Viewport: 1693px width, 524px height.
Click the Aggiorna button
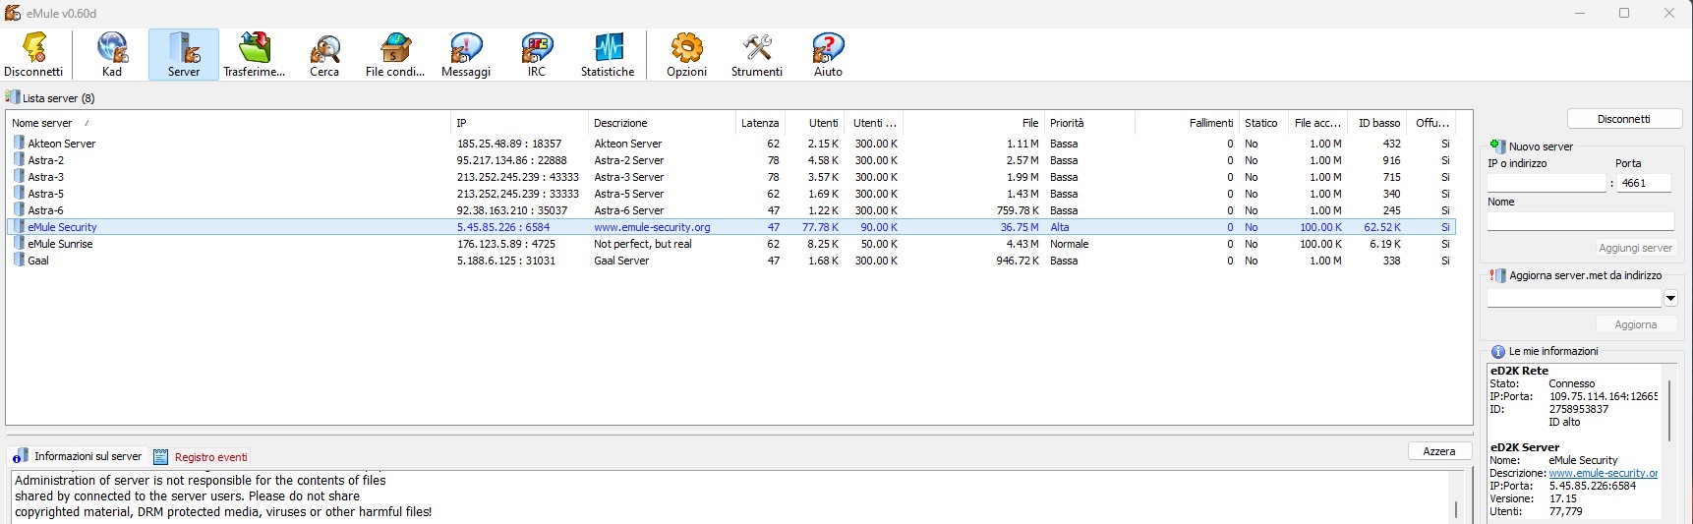(x=1635, y=324)
